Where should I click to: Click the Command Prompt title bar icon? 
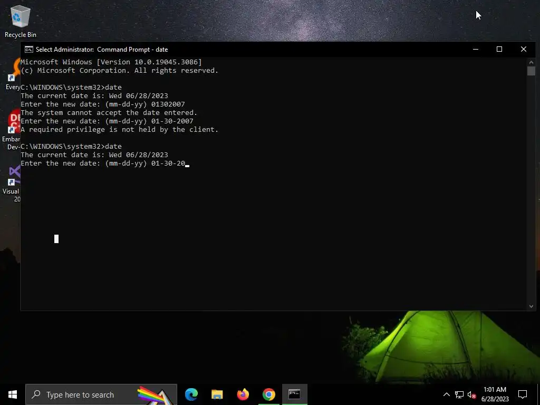(x=29, y=50)
